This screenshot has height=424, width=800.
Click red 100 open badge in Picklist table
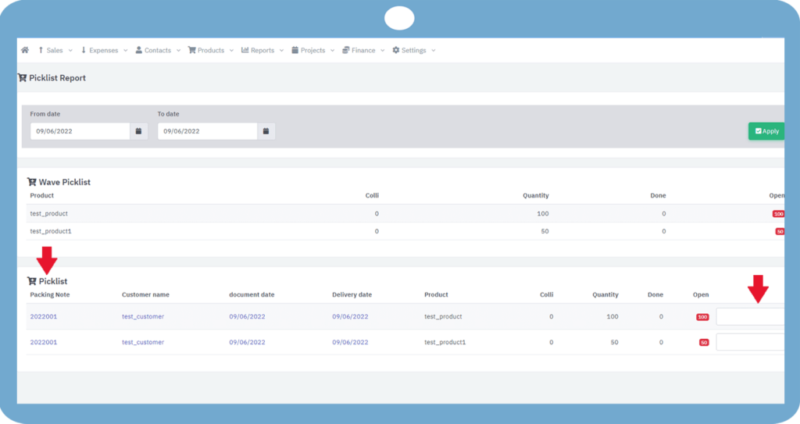[x=702, y=317]
